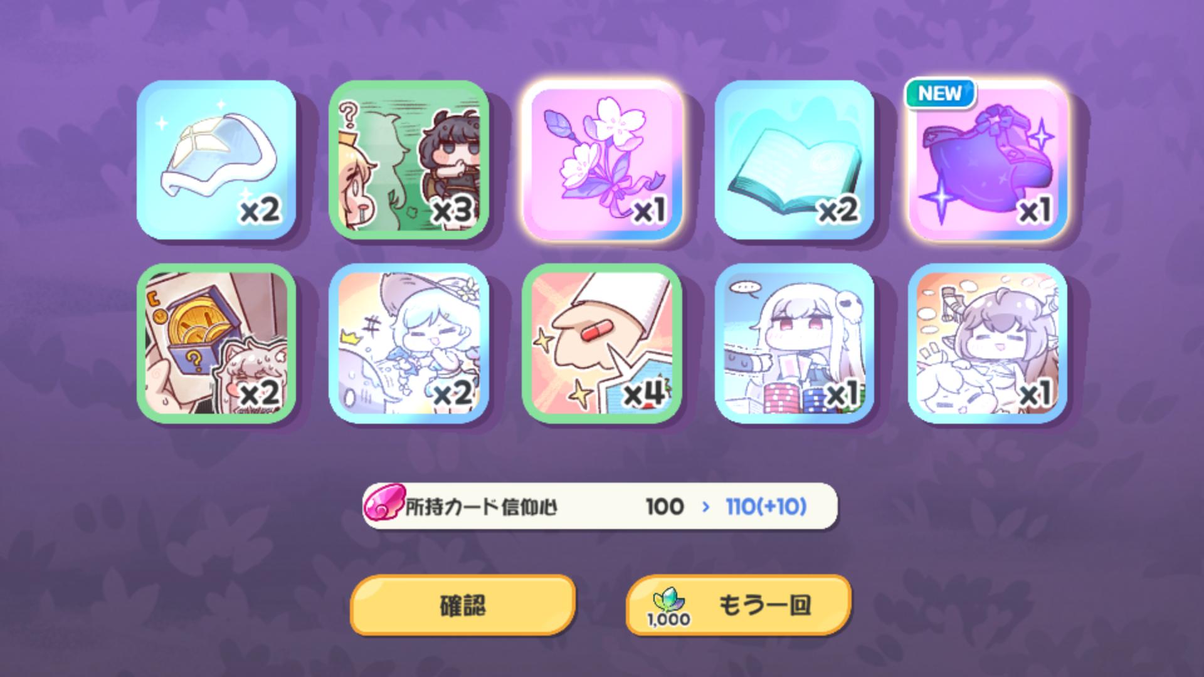Select the chef hat pill card x4

[602, 344]
